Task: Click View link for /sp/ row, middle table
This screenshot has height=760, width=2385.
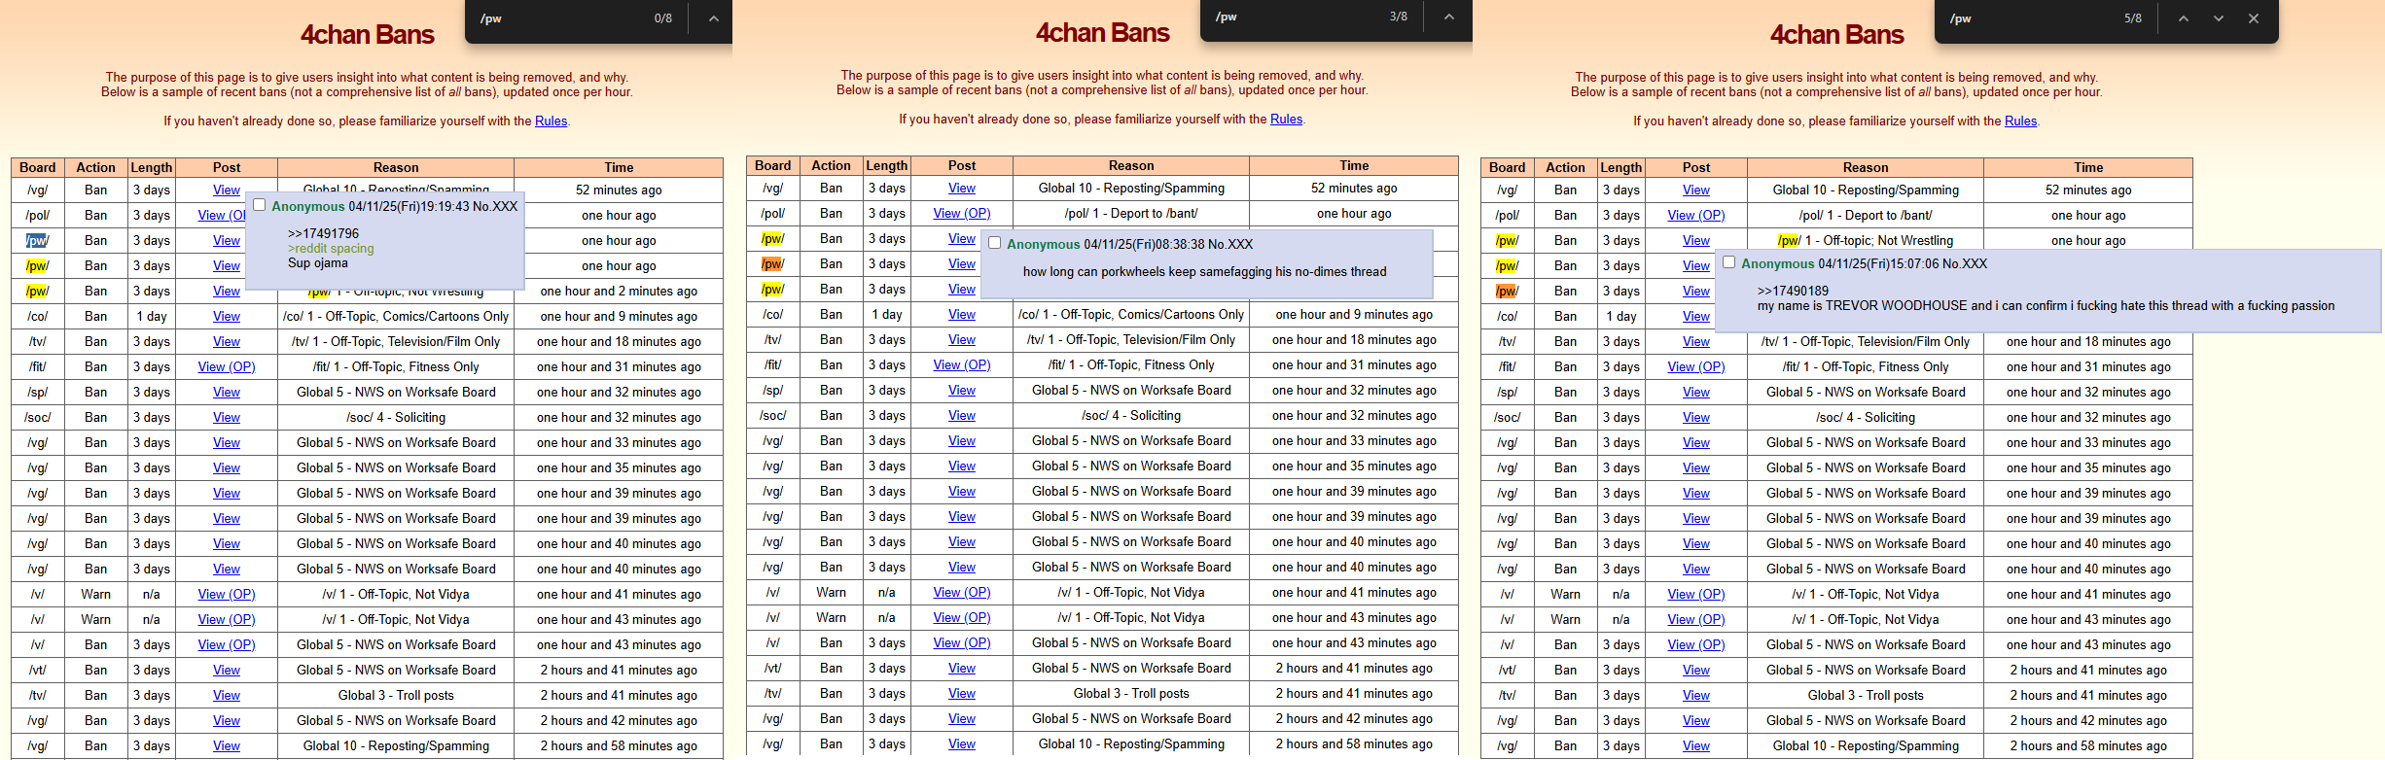Action: click(961, 390)
